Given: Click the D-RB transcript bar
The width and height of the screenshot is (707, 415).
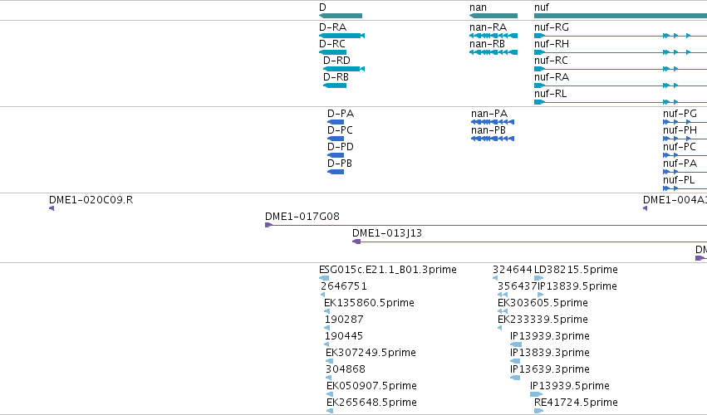Looking at the screenshot, I should pyautogui.click(x=335, y=85).
